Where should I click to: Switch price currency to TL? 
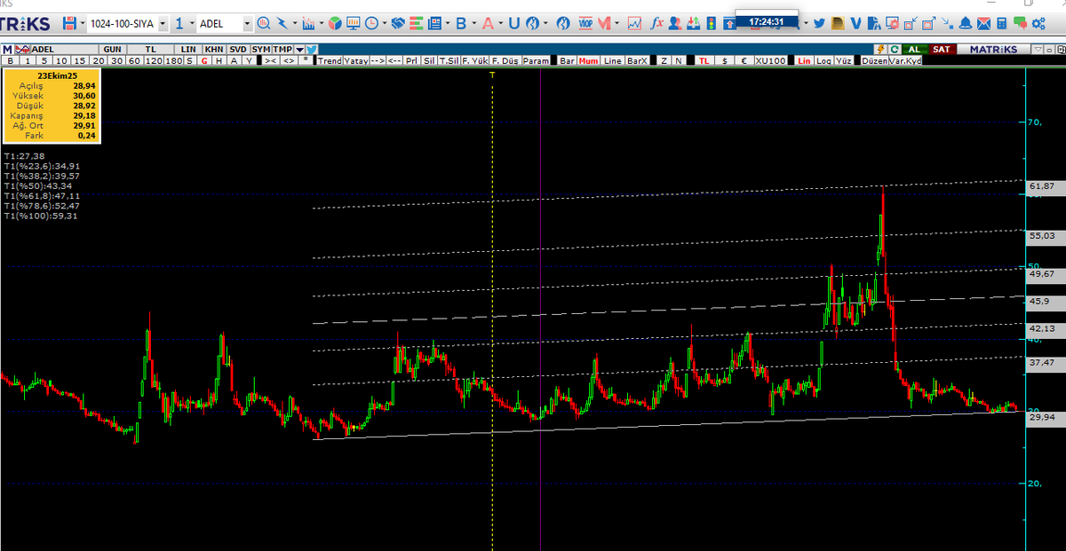[704, 60]
